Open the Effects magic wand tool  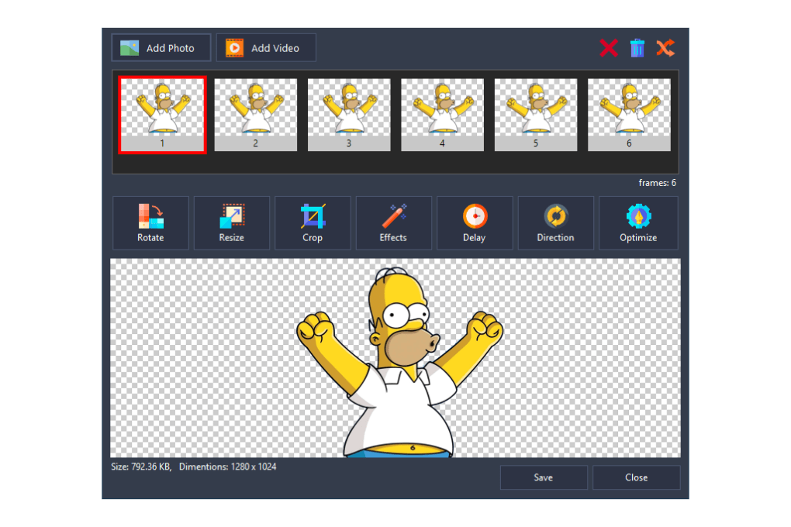tap(393, 223)
